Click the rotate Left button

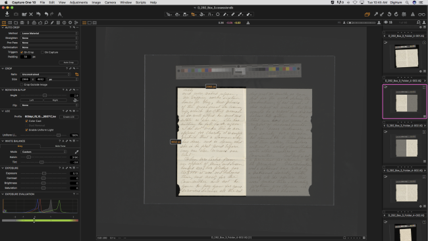point(32,100)
